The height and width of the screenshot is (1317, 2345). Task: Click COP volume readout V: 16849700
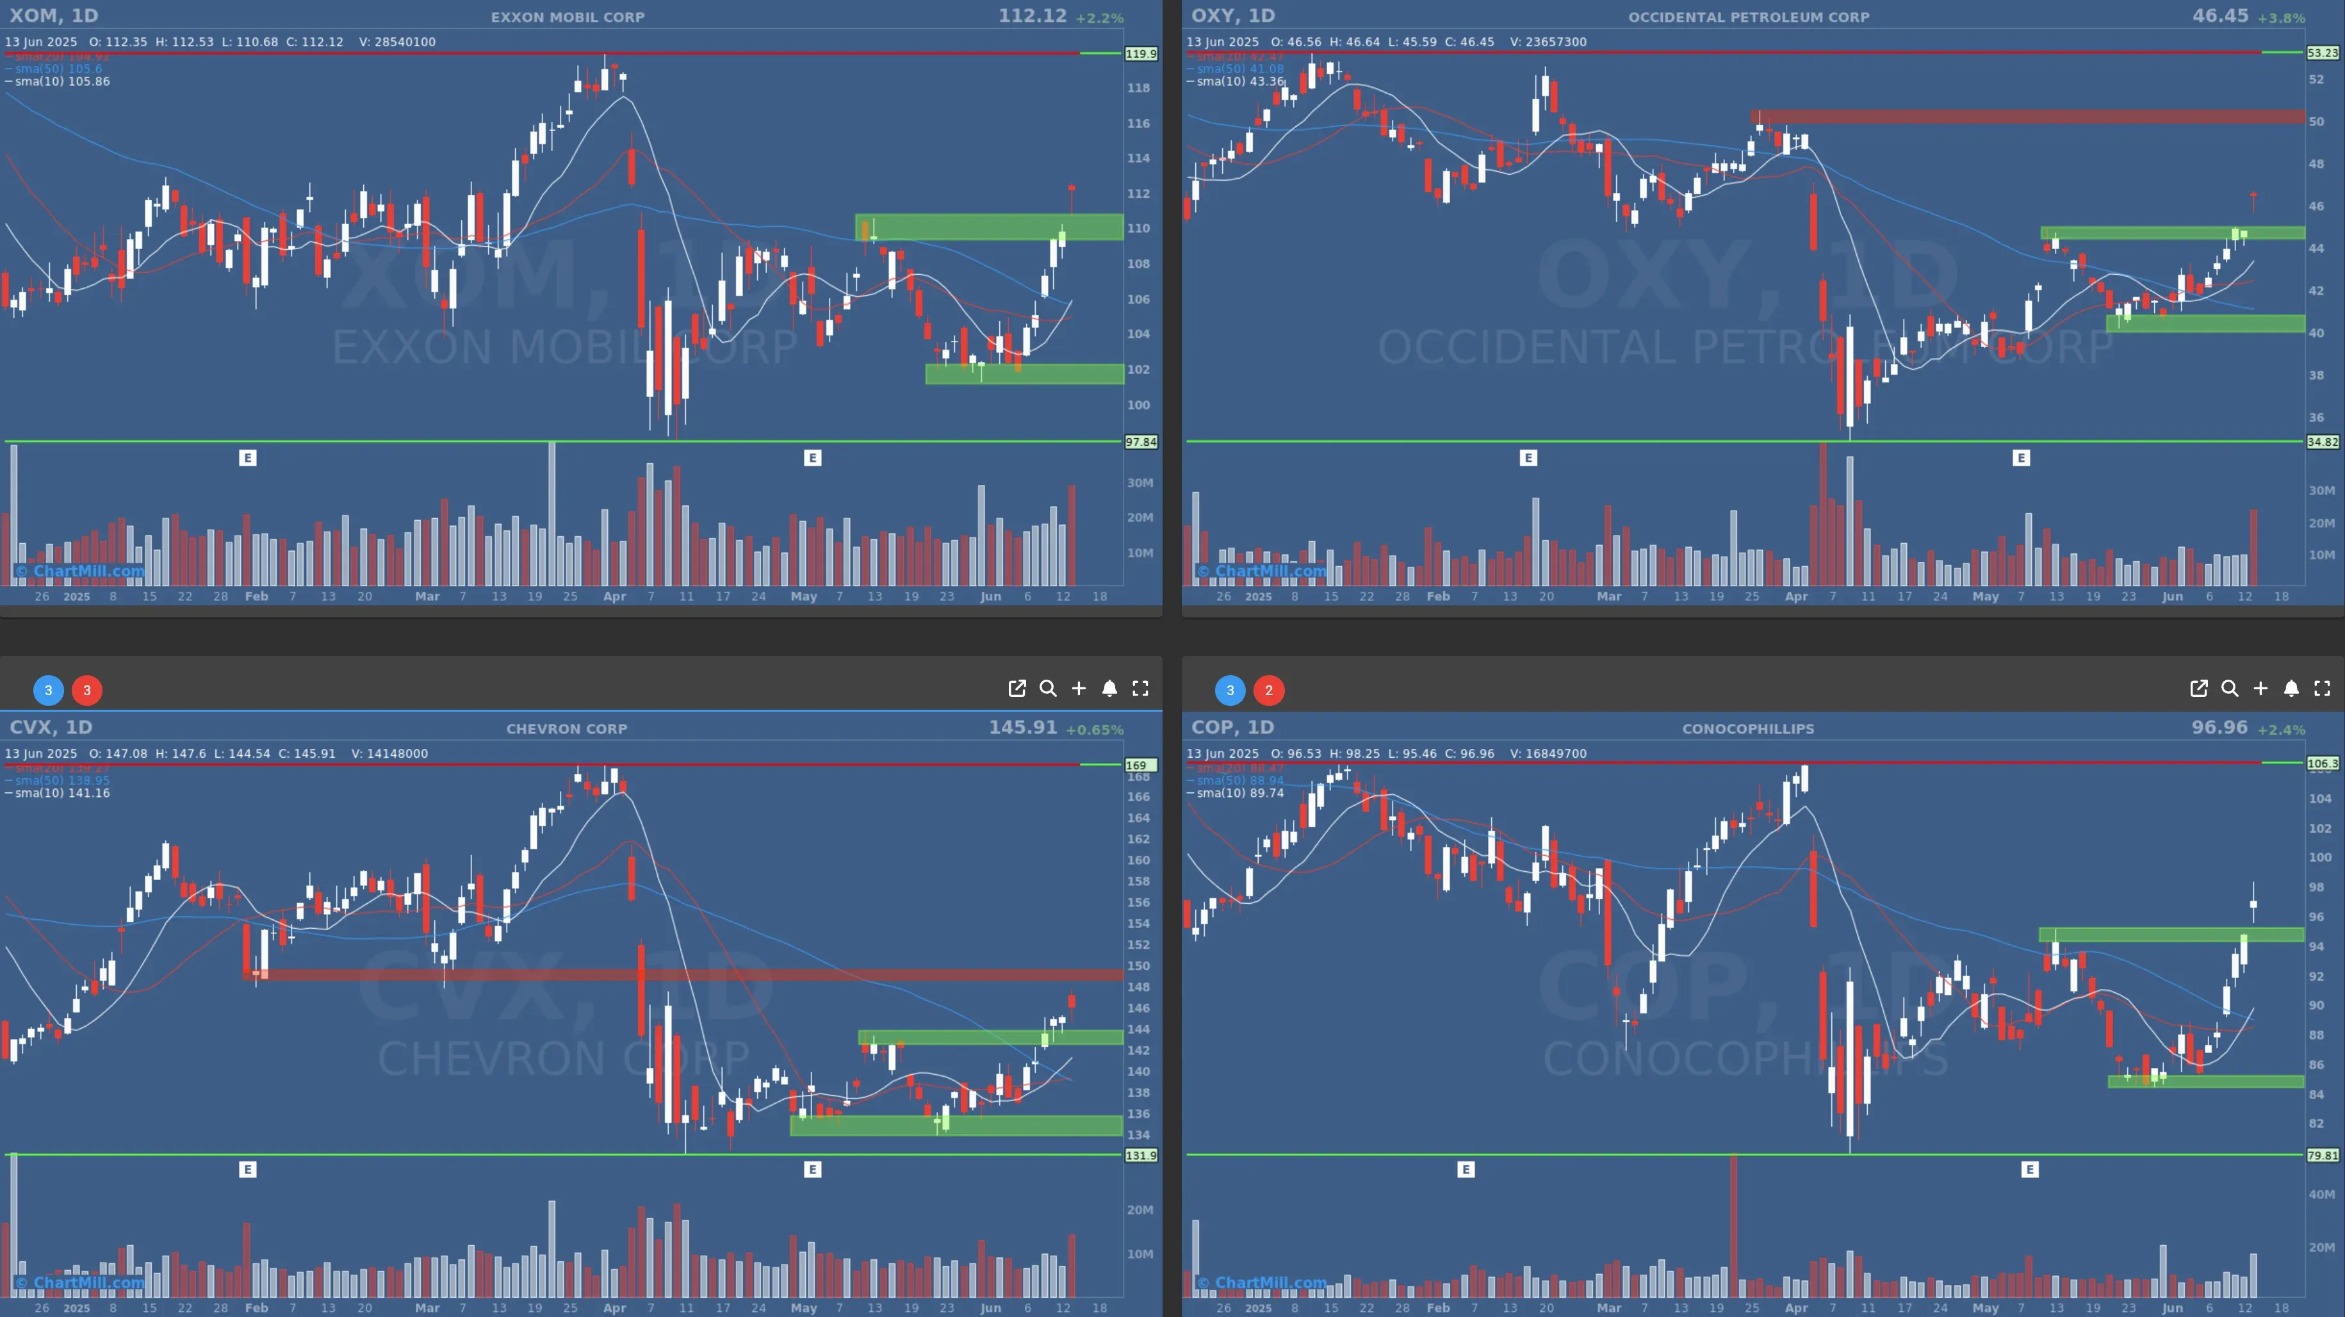1548,753
